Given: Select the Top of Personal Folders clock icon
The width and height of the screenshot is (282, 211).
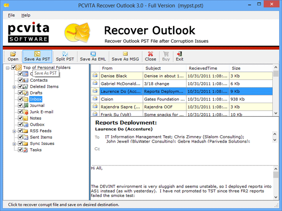Looking at the screenshot, I should [x=19, y=68].
